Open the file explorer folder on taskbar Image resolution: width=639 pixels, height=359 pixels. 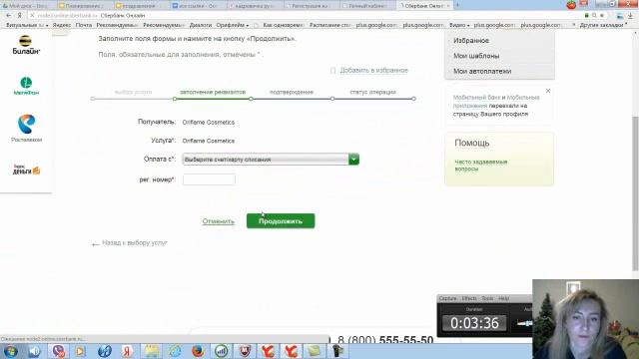(x=151, y=351)
